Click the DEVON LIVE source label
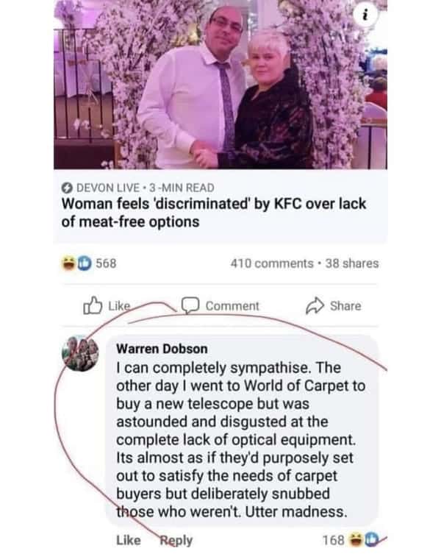 click(x=107, y=188)
